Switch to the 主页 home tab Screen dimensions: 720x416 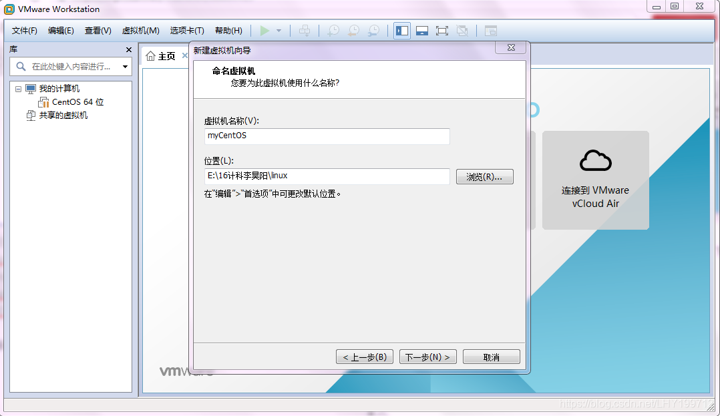pos(166,56)
